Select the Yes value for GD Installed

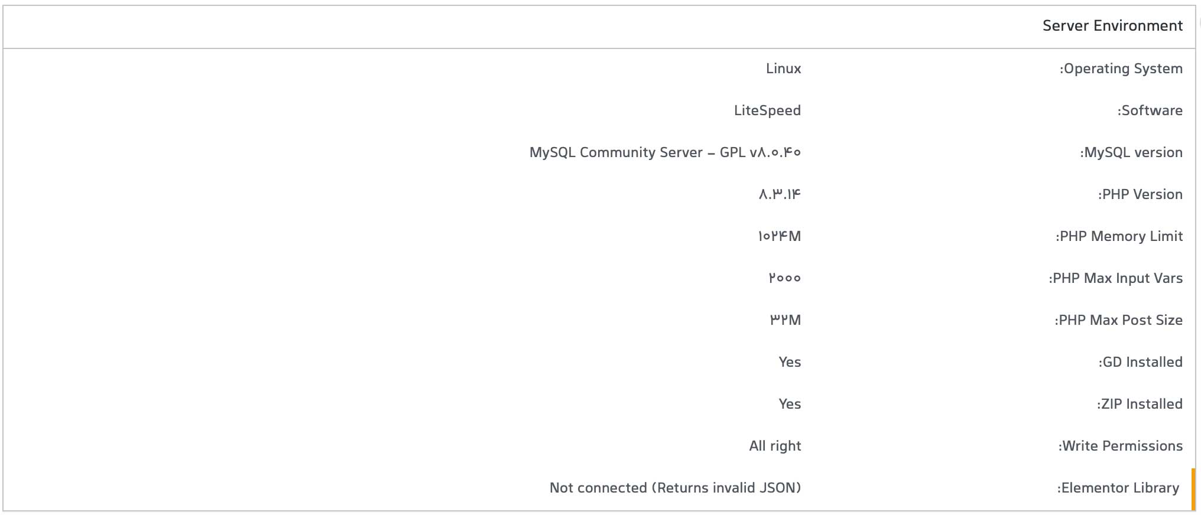click(x=790, y=362)
